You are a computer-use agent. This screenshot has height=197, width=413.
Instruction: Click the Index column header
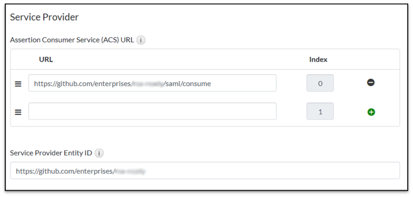point(318,59)
